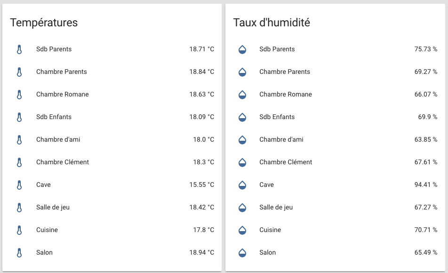Click the Températures card title

[x=44, y=23]
